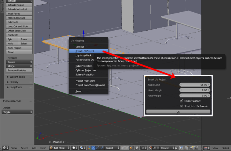This screenshot has height=151, width=231.
Task: Enable the scale manipulator icon
Action: coord(102,148)
